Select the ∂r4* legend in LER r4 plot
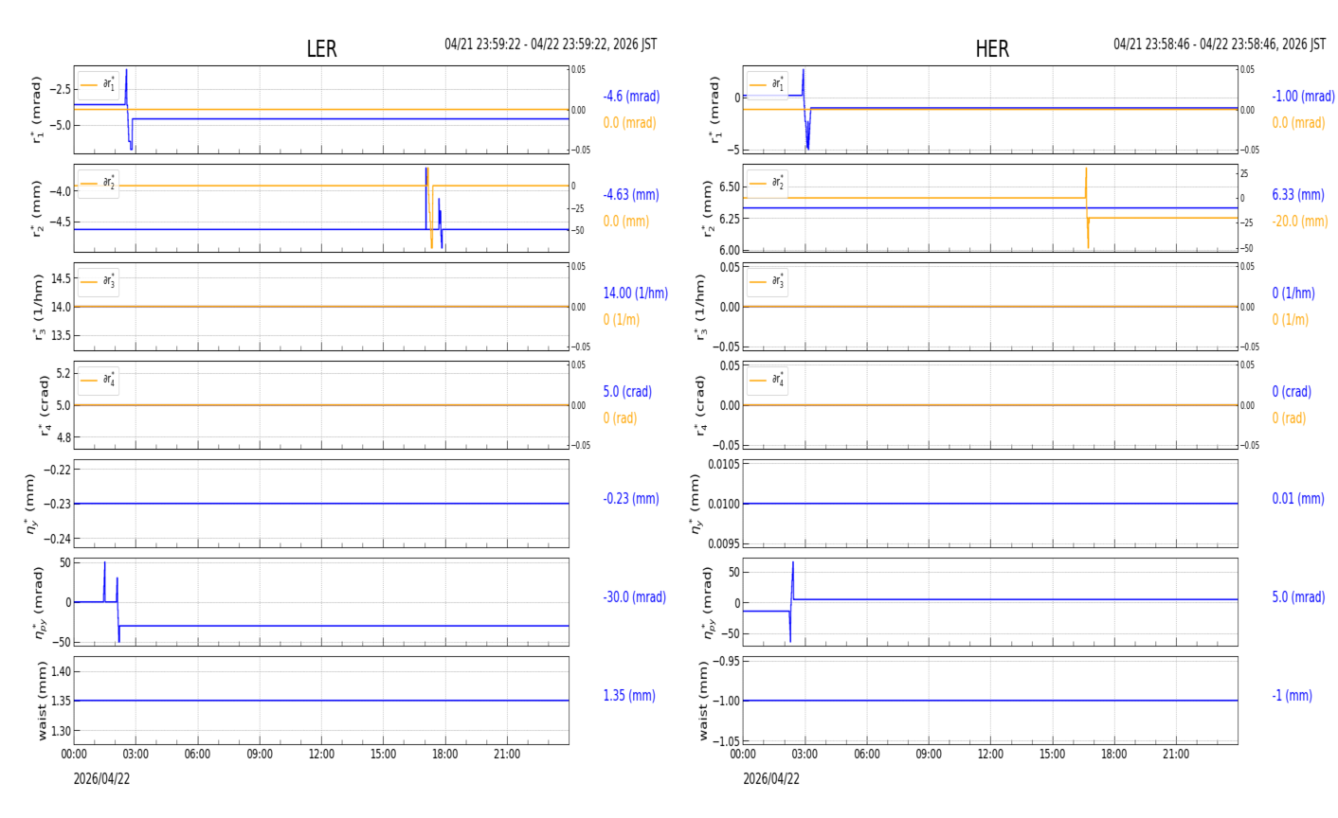 click(x=99, y=381)
